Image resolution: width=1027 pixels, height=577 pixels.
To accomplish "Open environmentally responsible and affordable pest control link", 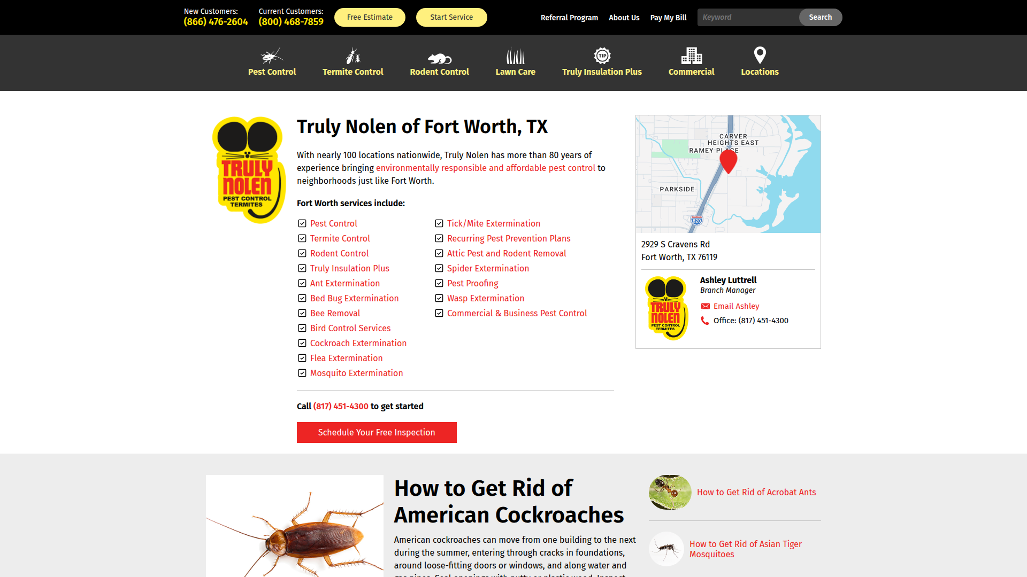I will click(485, 168).
